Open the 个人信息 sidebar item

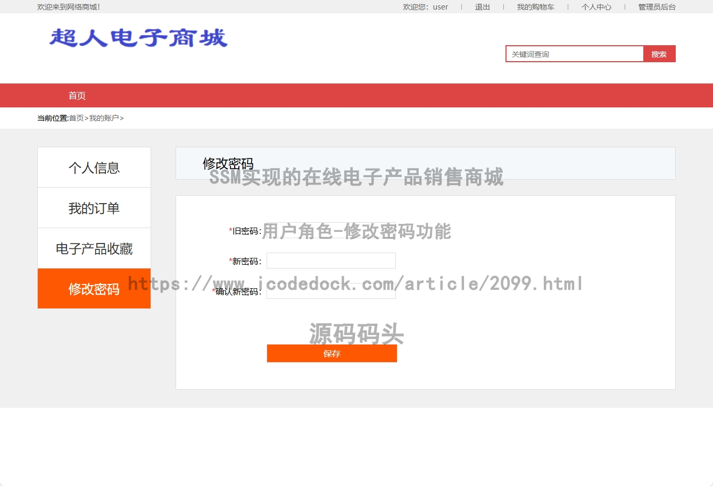(94, 167)
